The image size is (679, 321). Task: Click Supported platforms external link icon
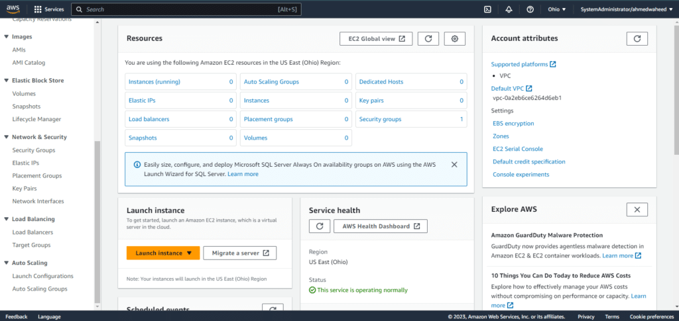click(x=552, y=64)
